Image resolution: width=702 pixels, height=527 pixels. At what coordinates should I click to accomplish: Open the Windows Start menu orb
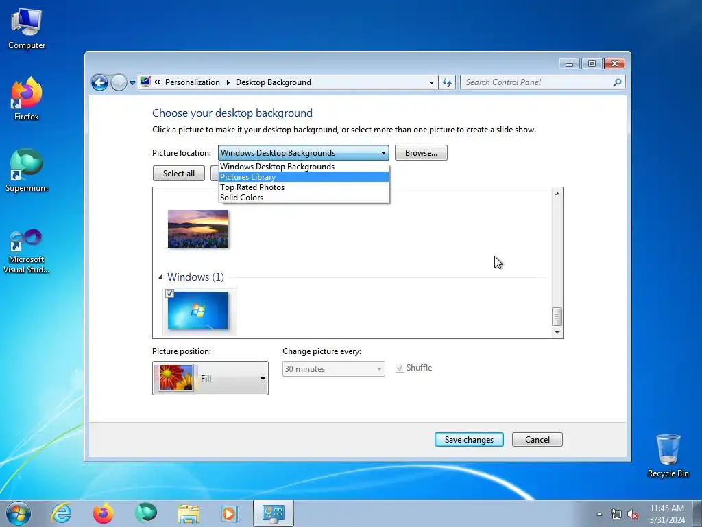[19, 513]
